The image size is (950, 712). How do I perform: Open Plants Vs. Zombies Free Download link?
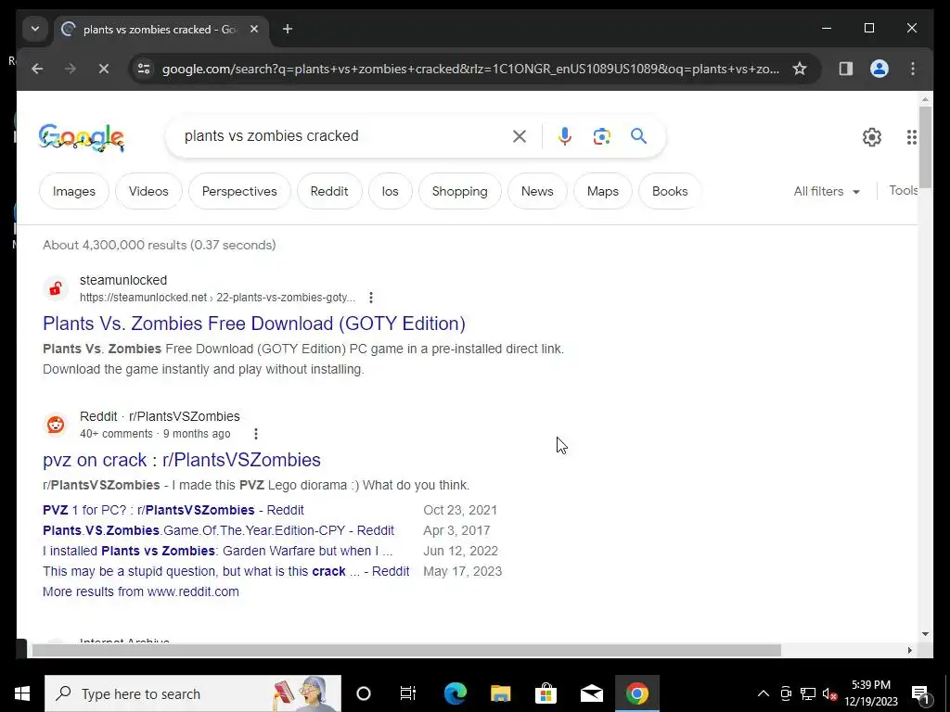point(254,324)
